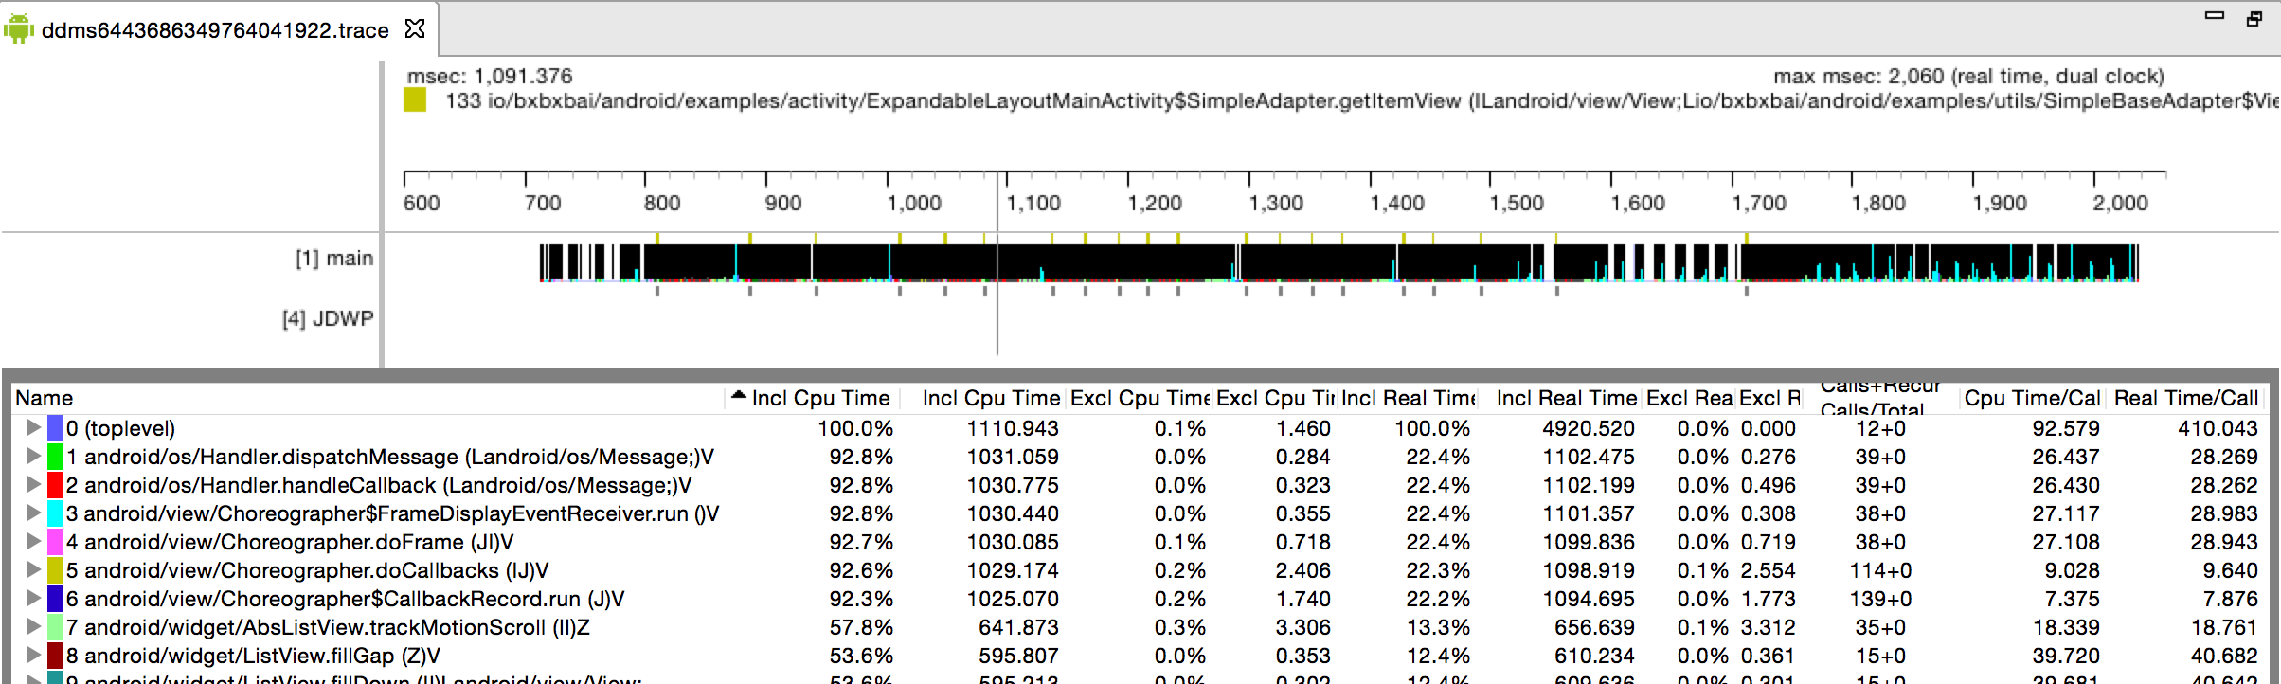Sort by Incl Cpu Time percent column
The height and width of the screenshot is (684, 2281).
pos(811,398)
